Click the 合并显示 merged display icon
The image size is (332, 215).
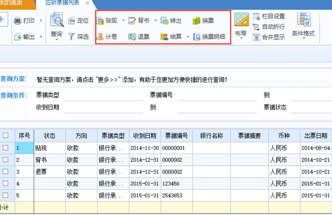pyautogui.click(x=256, y=37)
